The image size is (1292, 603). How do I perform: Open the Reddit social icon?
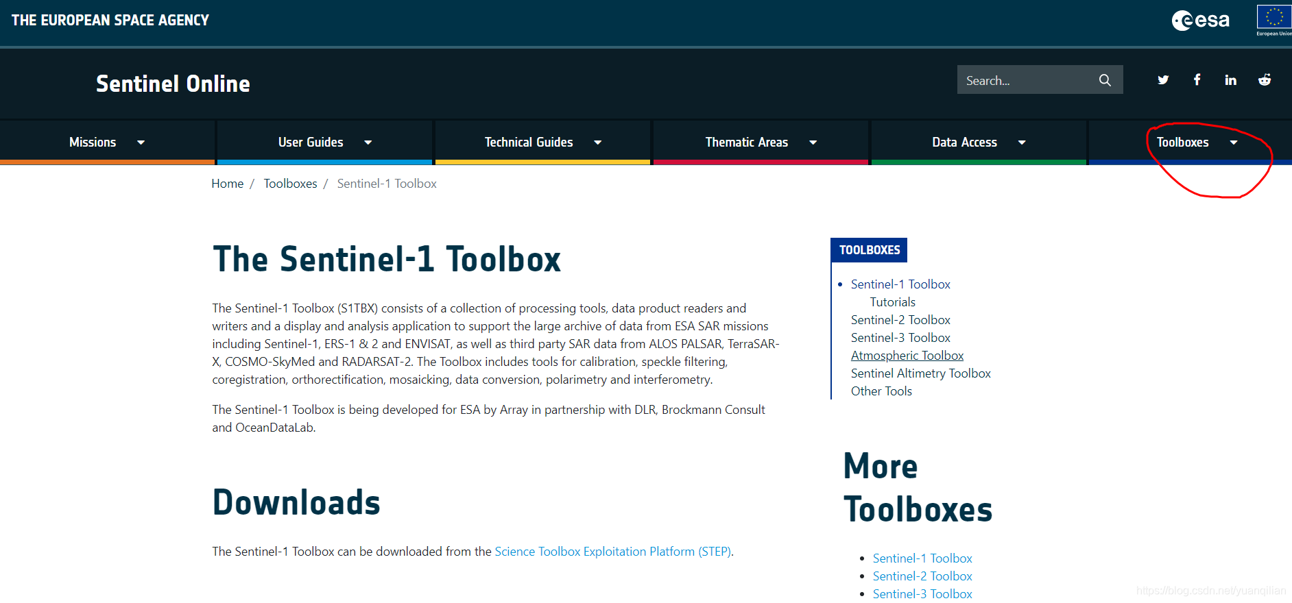point(1265,80)
